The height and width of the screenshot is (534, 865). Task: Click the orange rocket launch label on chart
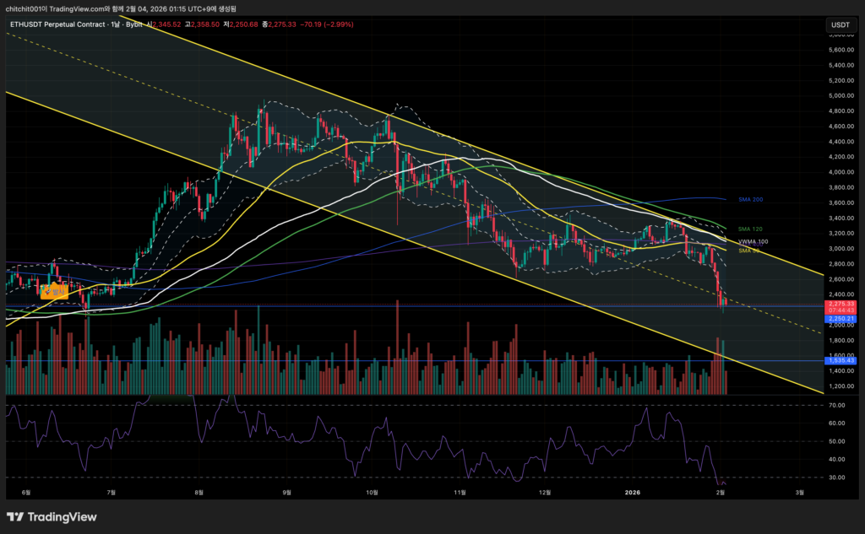53,291
